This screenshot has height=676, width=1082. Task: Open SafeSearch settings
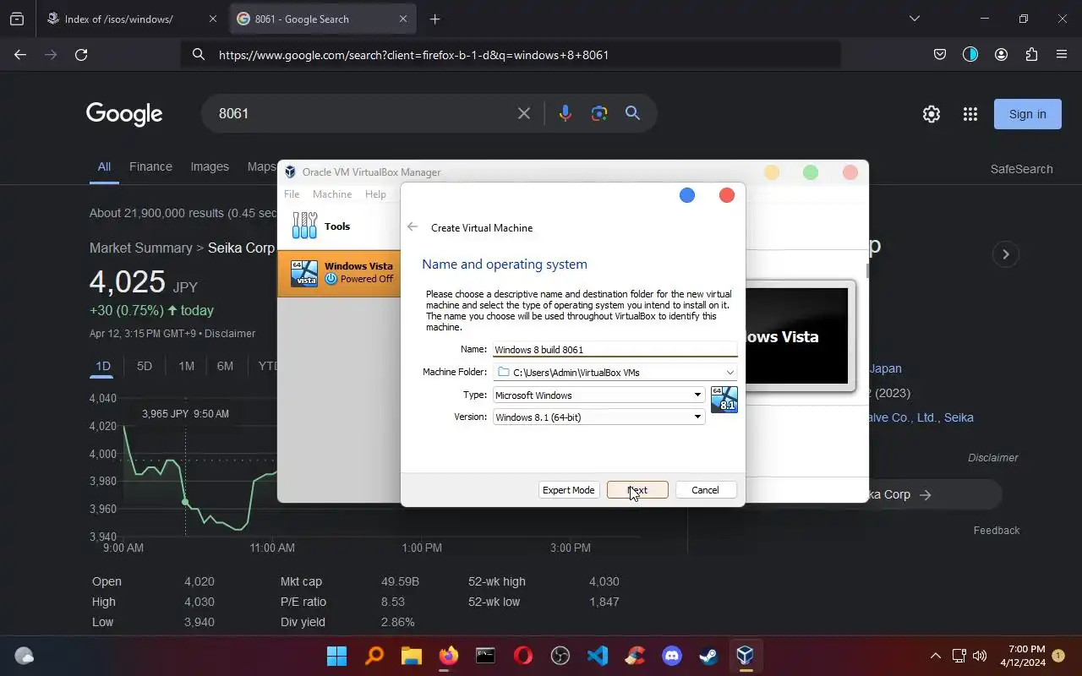[x=1021, y=169]
